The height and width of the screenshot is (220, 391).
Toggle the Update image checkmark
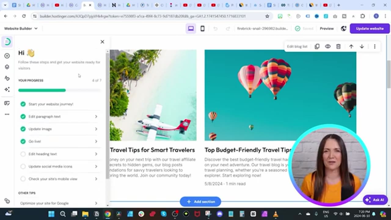pos(23,129)
